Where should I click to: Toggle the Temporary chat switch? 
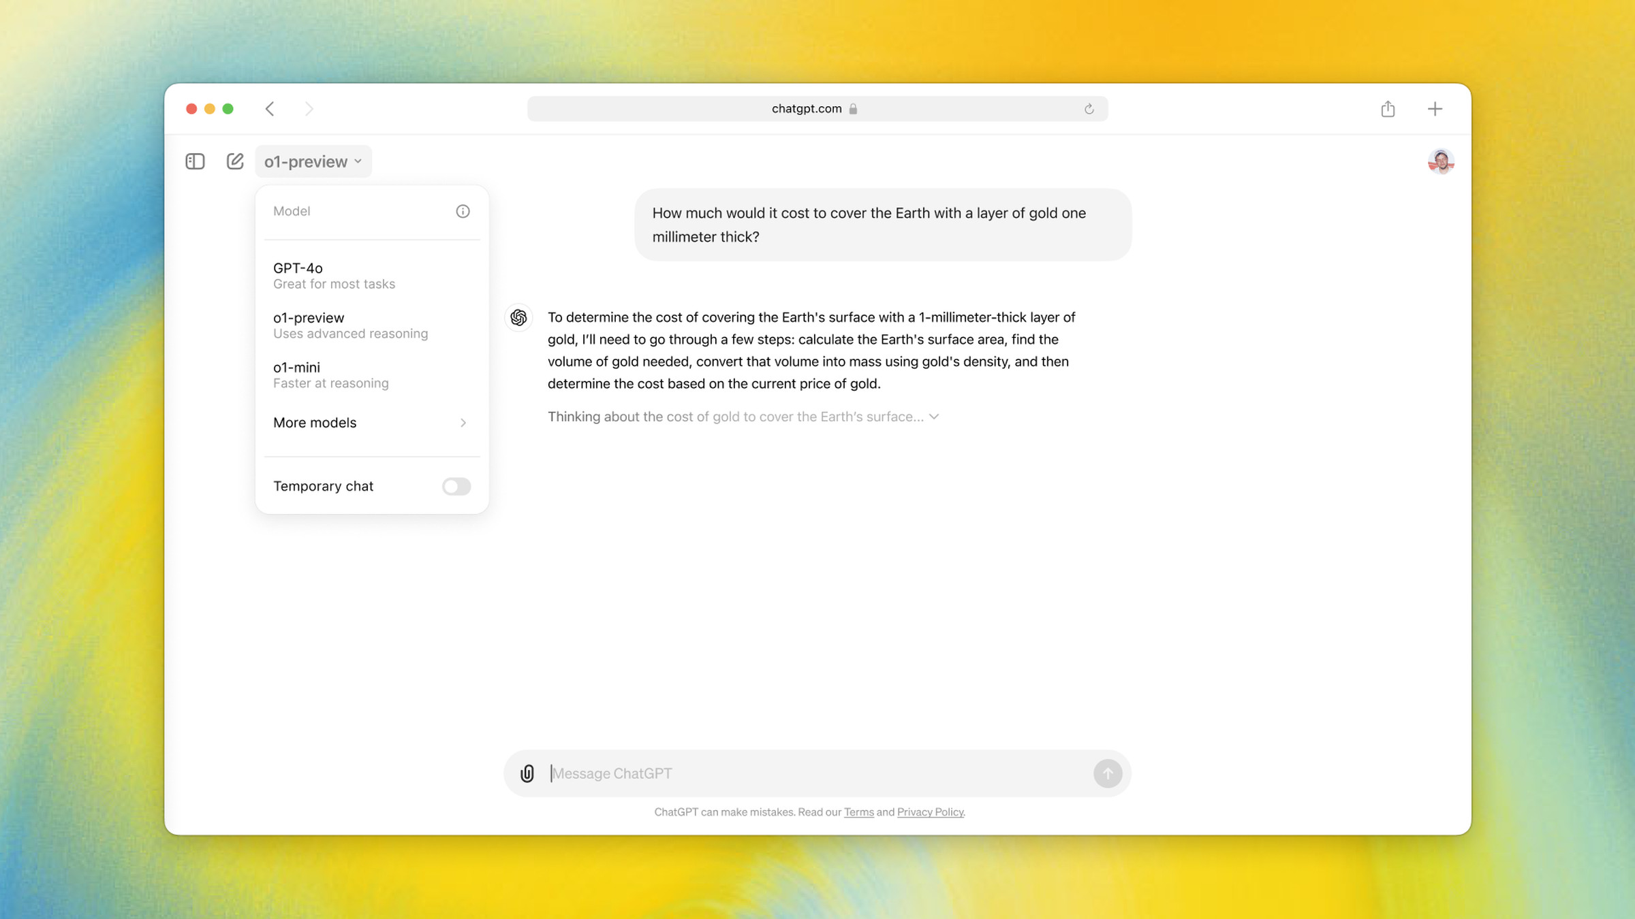[456, 485]
